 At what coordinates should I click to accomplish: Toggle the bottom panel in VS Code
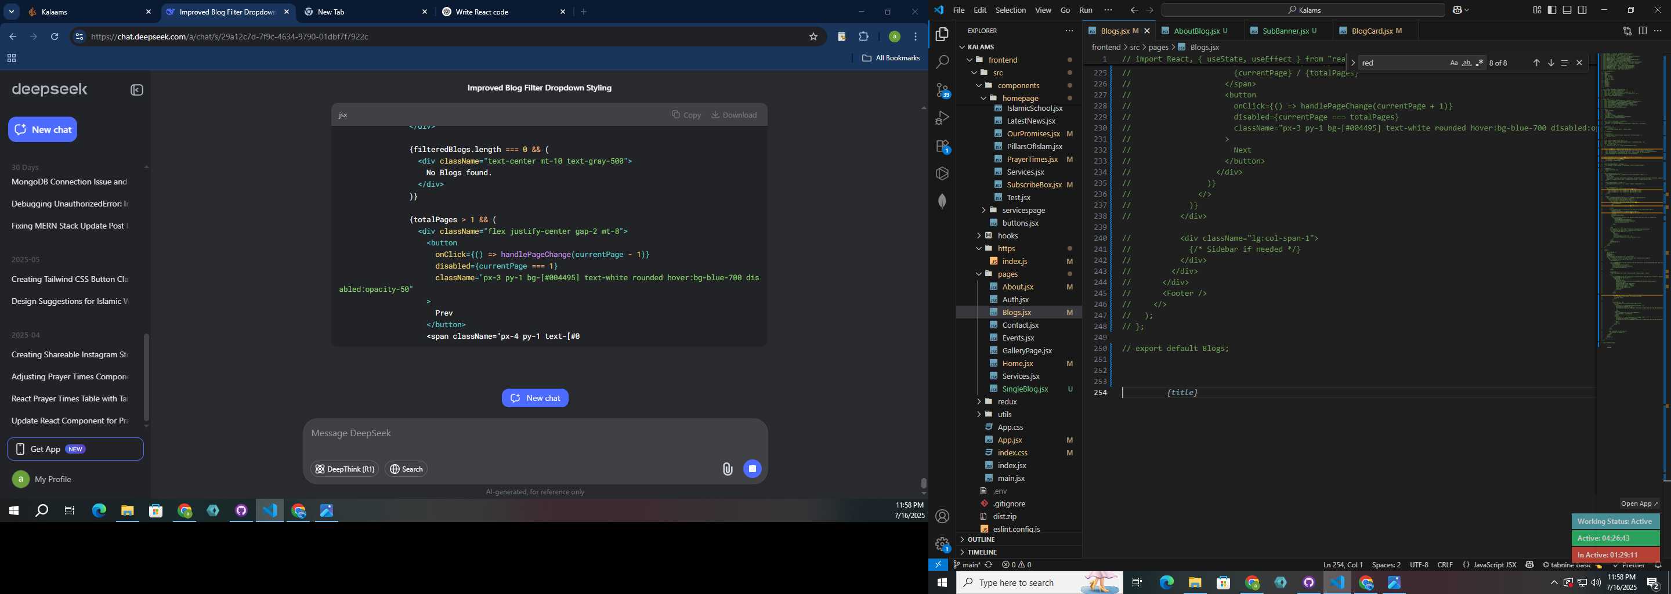point(1567,10)
